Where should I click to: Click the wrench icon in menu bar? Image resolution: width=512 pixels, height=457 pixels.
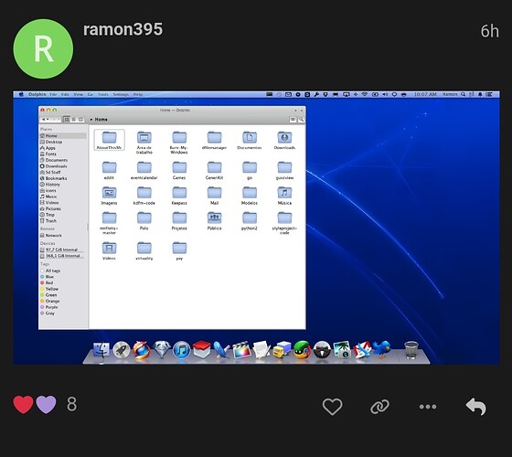pos(316,94)
